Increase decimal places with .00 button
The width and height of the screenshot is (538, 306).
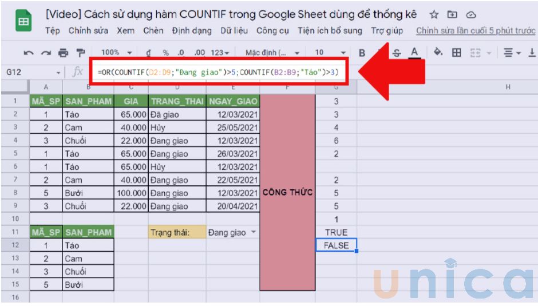199,53
